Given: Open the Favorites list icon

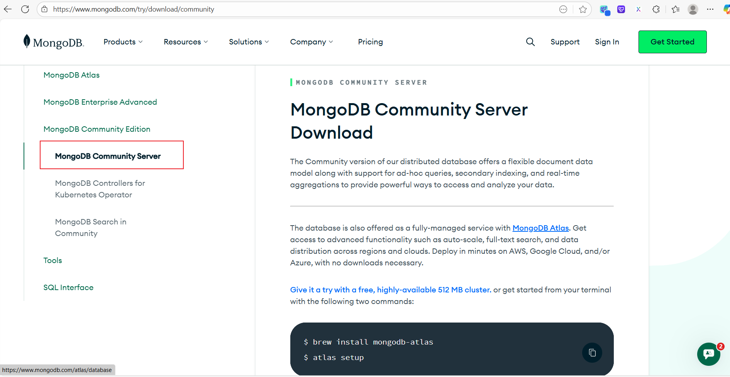Looking at the screenshot, I should point(676,9).
